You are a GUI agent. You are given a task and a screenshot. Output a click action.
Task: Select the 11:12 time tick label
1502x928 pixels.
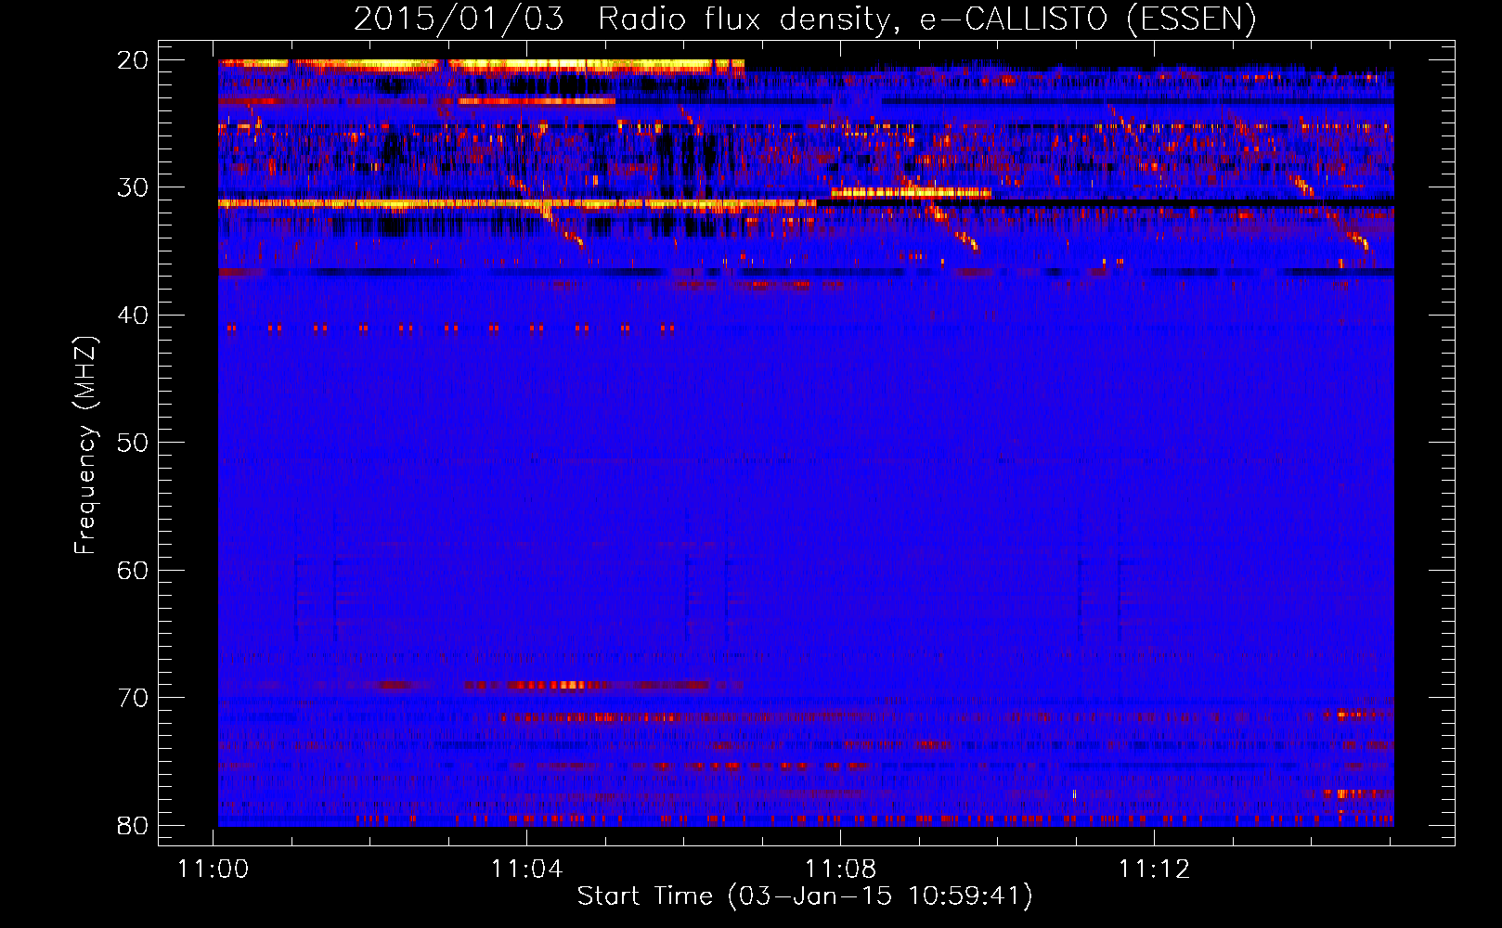point(1154,870)
